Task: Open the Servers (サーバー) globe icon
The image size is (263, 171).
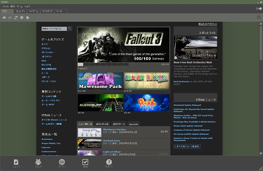Action: [62, 163]
